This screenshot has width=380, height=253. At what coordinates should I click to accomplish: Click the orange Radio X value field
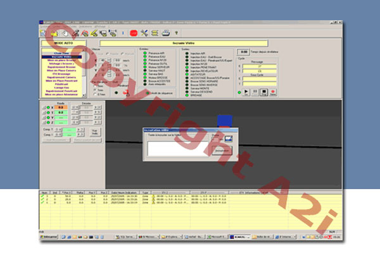pos(61,108)
